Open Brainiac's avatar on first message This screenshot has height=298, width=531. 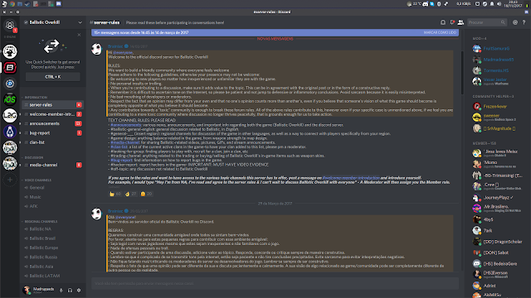[97, 50]
